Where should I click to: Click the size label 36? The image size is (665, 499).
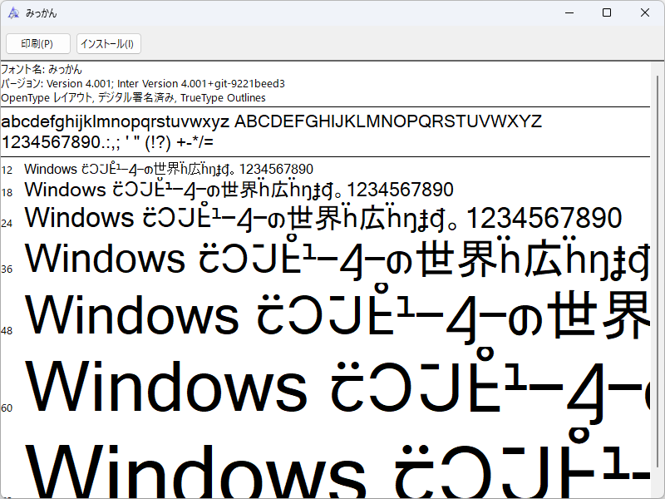[x=7, y=269]
